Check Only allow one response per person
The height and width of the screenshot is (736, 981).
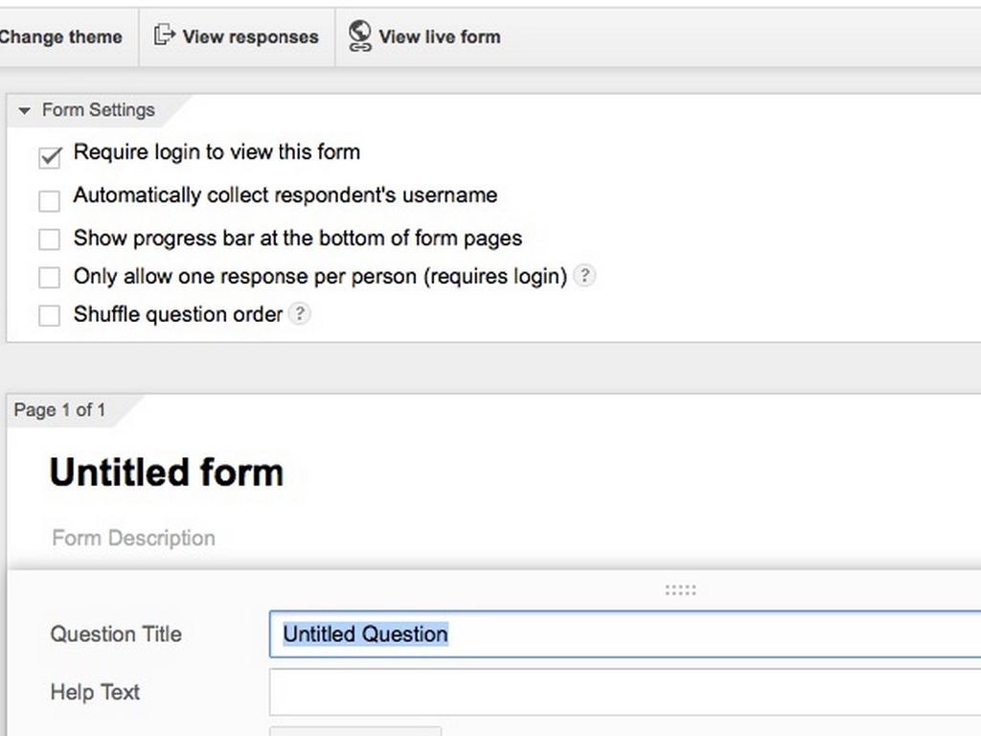(x=49, y=277)
